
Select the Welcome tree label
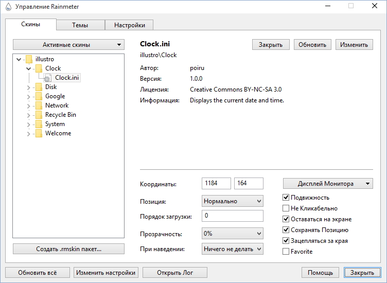(58, 133)
